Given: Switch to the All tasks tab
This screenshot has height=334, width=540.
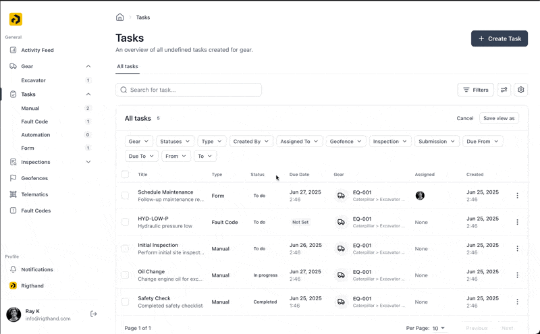Looking at the screenshot, I should click(x=127, y=67).
